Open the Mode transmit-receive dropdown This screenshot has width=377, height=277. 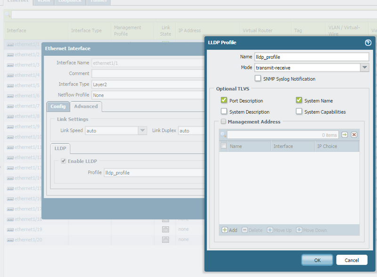click(x=364, y=68)
